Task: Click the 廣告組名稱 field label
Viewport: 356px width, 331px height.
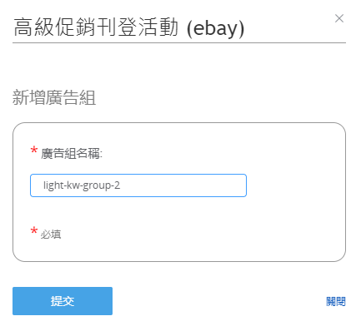Action: pos(72,153)
